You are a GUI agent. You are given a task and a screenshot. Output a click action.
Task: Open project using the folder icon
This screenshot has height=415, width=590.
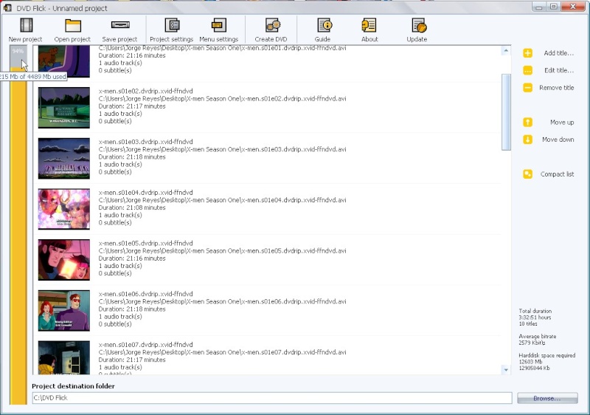[72, 25]
